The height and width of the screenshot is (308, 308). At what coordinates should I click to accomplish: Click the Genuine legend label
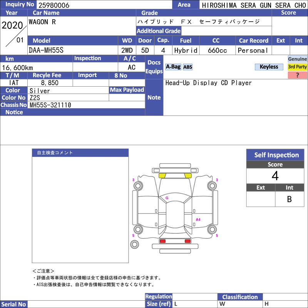coord(297,59)
